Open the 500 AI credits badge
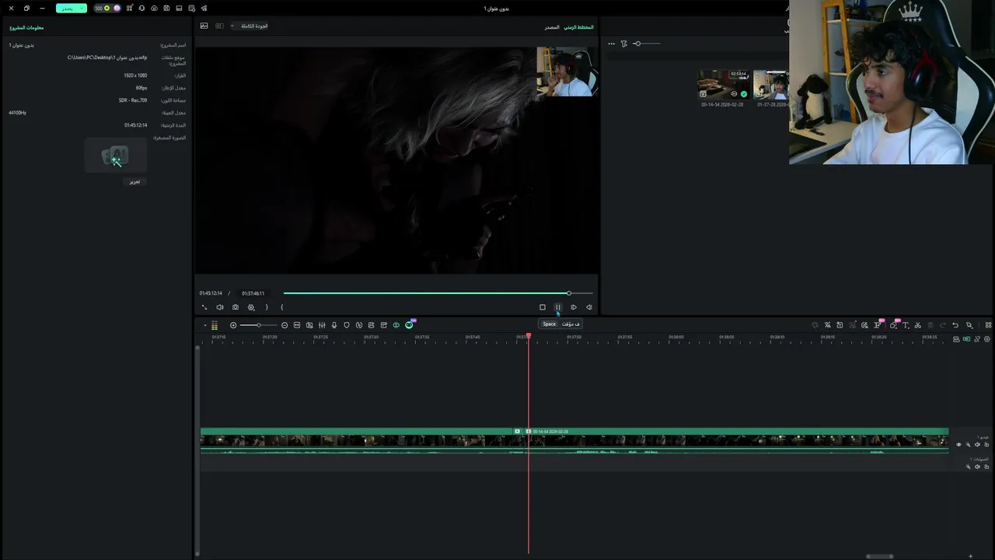This screenshot has width=995, height=560. pos(103,8)
